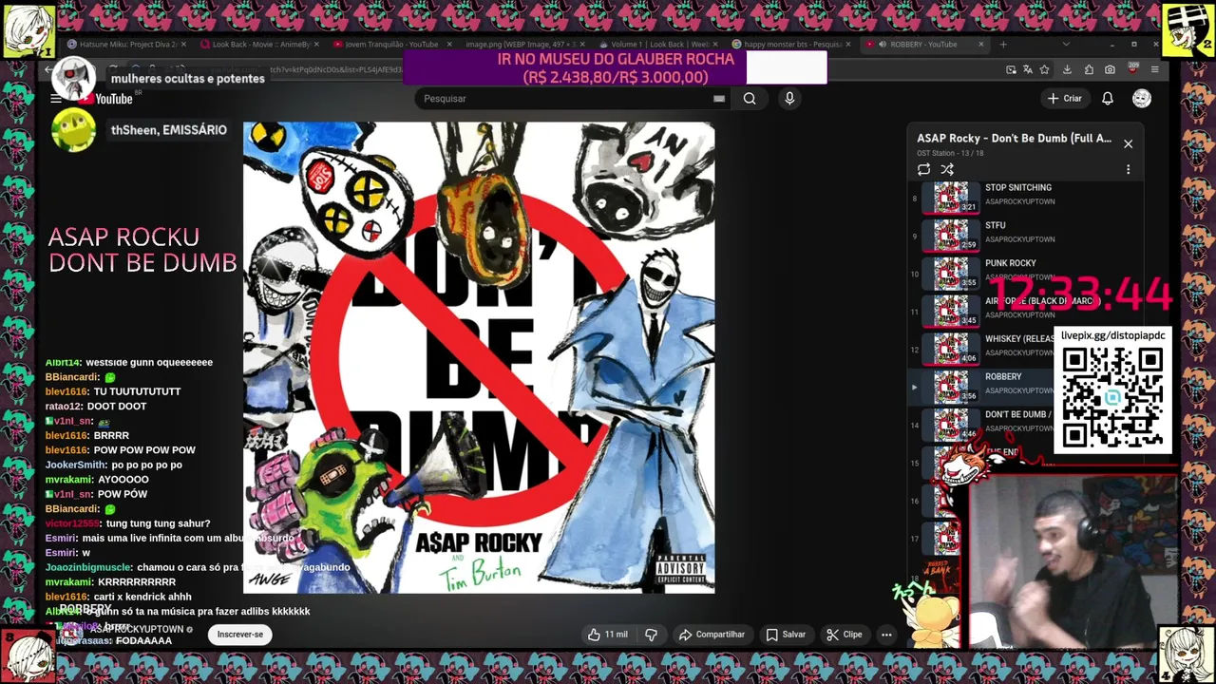Open the browser application menu
Image resolution: width=1216 pixels, height=684 pixels.
point(1154,69)
